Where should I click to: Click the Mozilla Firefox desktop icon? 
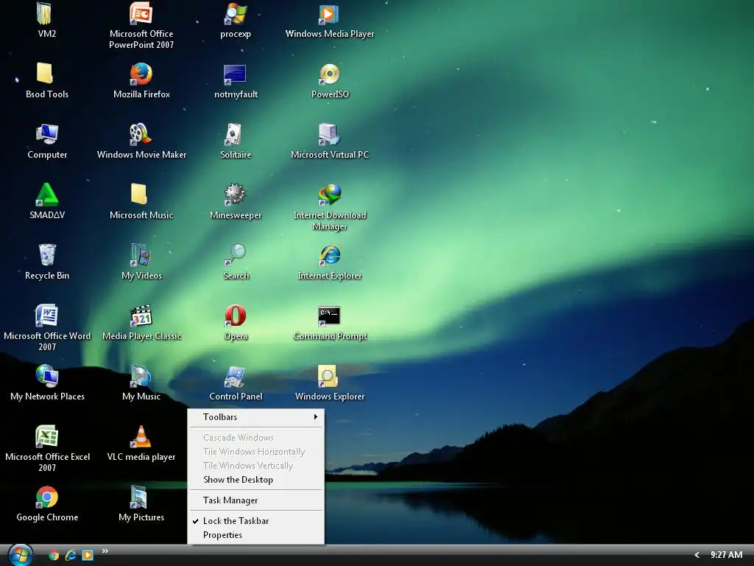(x=141, y=74)
